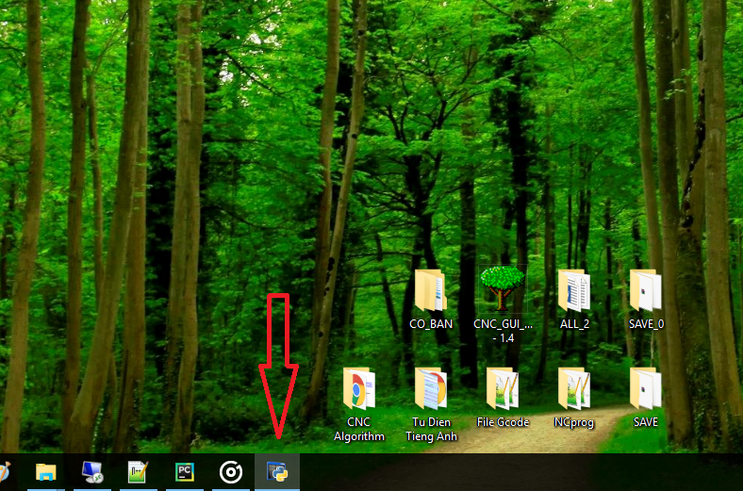The width and height of the screenshot is (743, 491).
Task: Select the CNC Algorithm folder icon
Action: click(x=358, y=387)
